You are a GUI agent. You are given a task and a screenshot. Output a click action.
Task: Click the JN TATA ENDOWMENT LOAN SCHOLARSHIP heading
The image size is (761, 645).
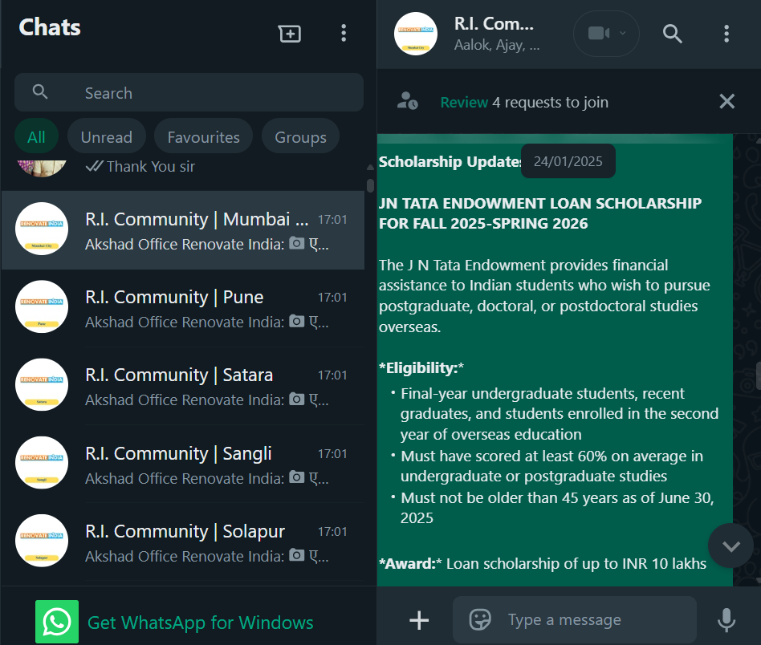click(540, 213)
